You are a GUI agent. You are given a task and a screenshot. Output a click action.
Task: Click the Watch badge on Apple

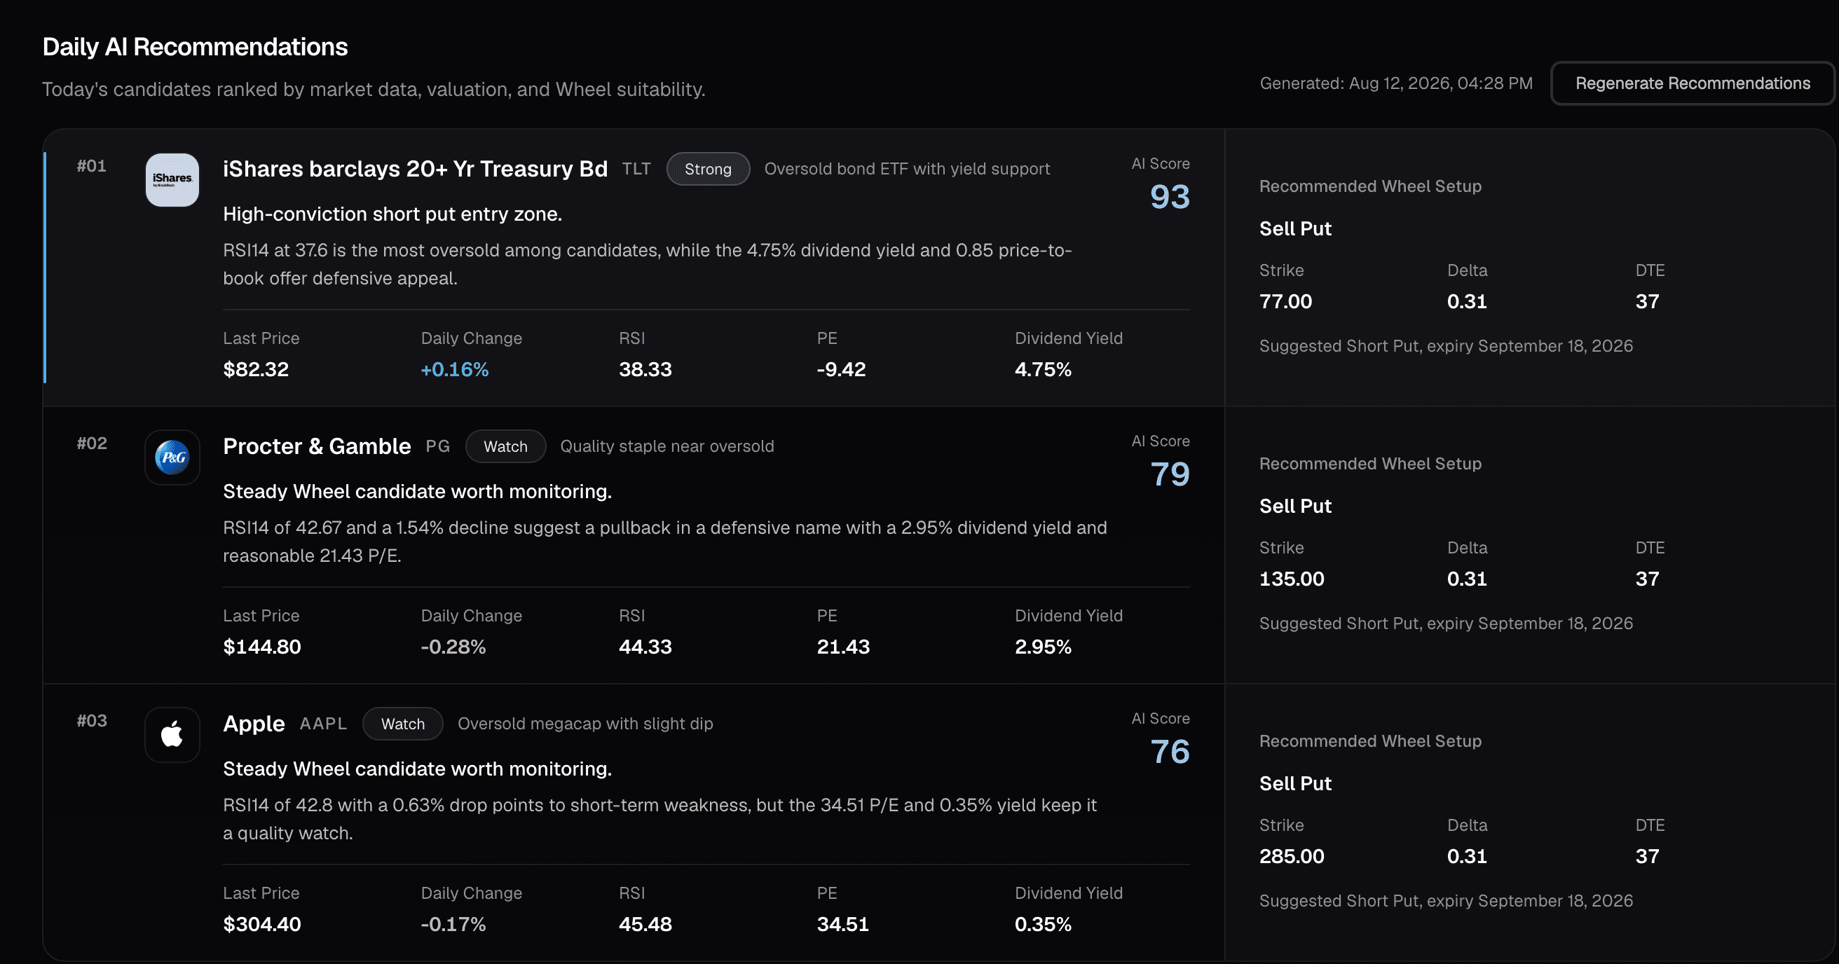[x=403, y=724]
